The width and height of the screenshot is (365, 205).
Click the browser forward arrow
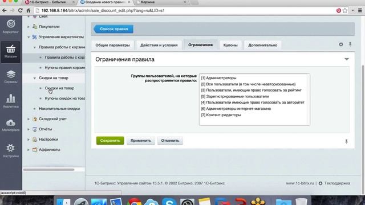pyautogui.click(x=13, y=10)
